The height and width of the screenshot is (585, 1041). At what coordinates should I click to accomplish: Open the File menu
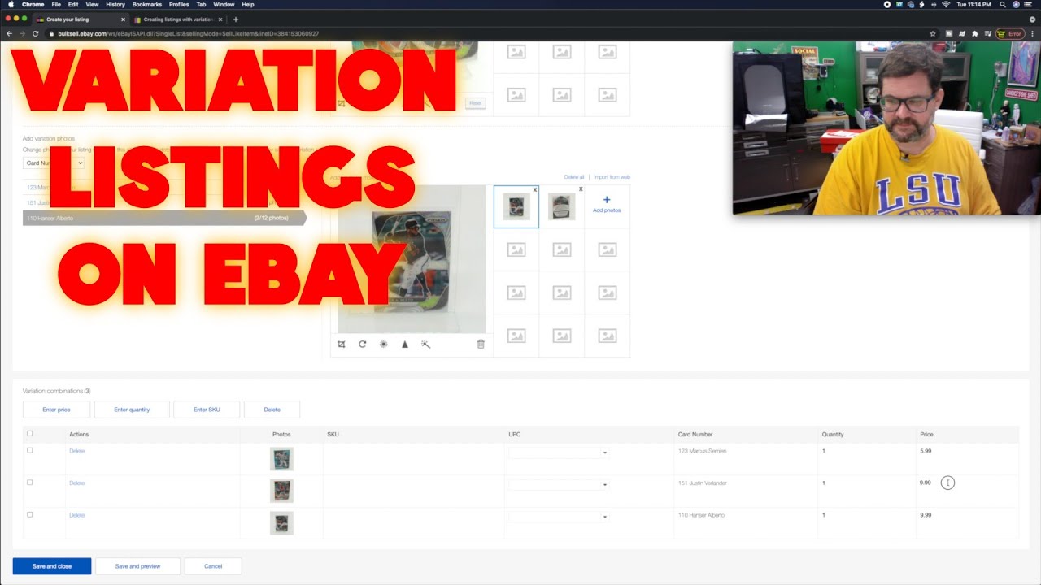(x=56, y=4)
